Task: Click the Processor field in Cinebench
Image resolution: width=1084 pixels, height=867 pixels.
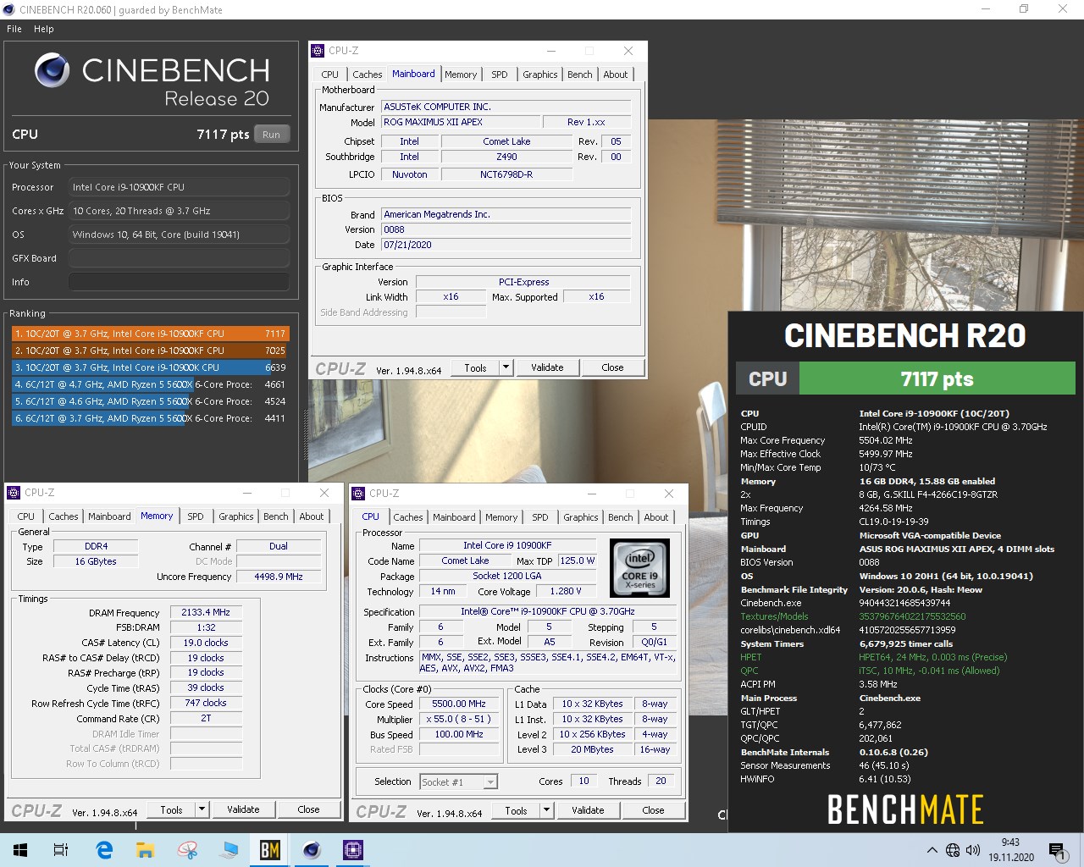Action: pyautogui.click(x=179, y=187)
